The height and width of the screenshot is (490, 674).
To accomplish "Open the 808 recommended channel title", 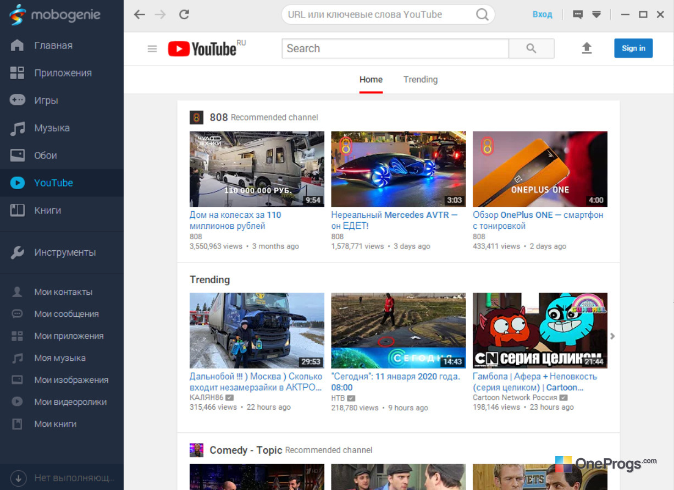I will coord(219,117).
